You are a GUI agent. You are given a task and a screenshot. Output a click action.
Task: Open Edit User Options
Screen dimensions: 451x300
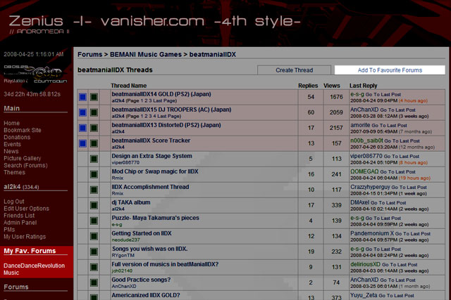click(27, 209)
